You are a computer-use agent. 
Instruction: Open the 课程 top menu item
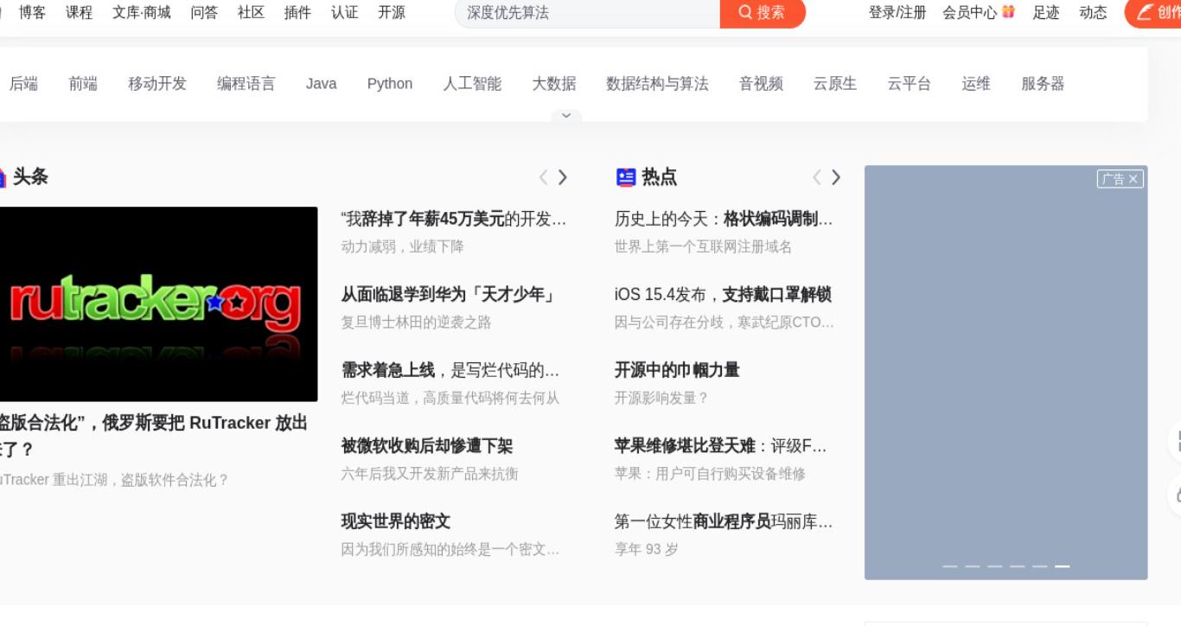point(80,12)
